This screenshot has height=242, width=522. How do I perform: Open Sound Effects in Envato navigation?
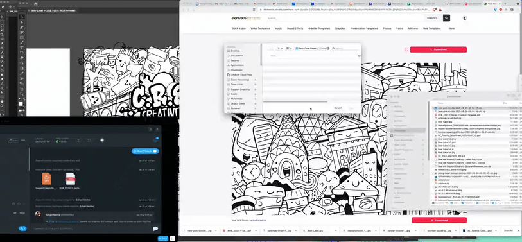point(295,28)
